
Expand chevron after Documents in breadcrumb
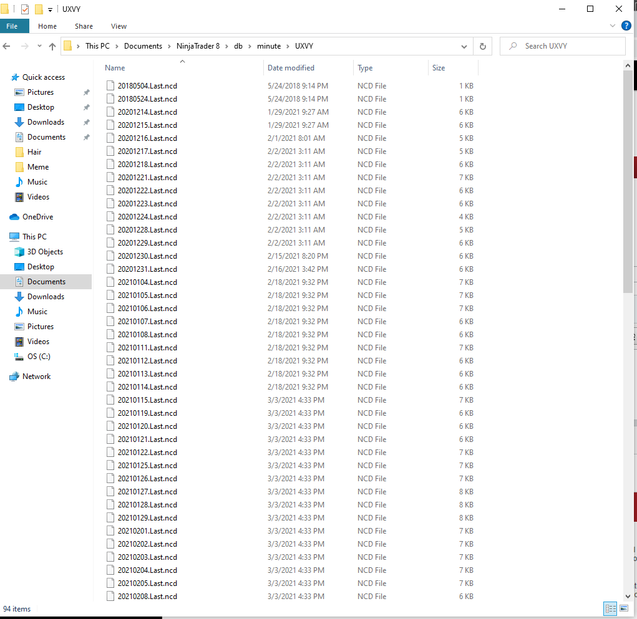pos(170,46)
